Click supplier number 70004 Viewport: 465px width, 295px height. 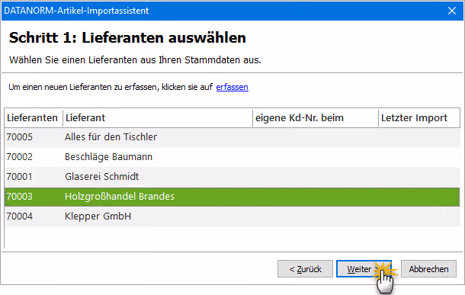coord(20,216)
